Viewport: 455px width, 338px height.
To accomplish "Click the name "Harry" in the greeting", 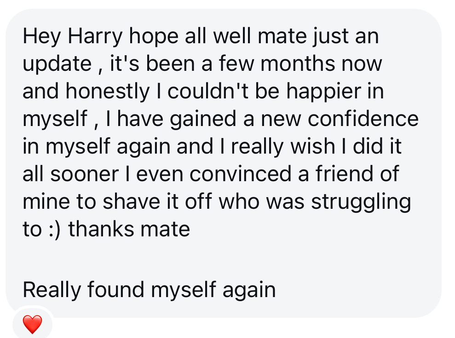I will pyautogui.click(x=95, y=36).
